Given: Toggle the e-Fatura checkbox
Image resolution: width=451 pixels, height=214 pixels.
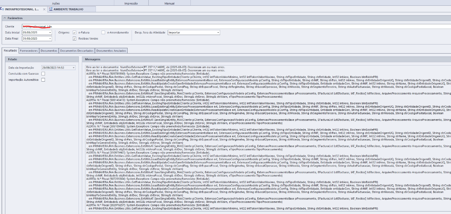Looking at the screenshot, I should (x=74, y=32).
